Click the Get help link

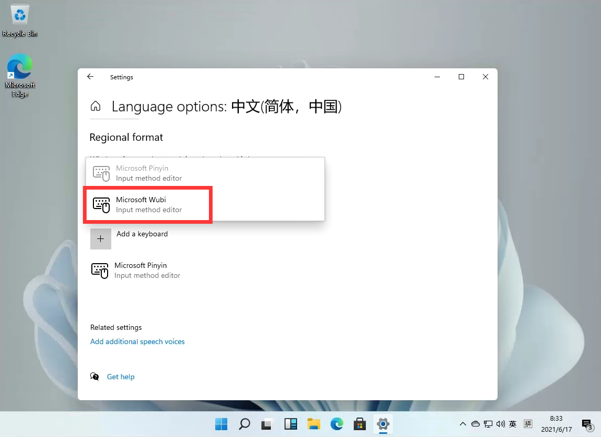point(121,377)
